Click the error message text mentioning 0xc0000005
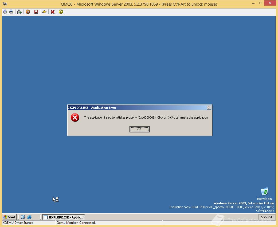The width and height of the screenshot is (278, 227). [x=146, y=117]
